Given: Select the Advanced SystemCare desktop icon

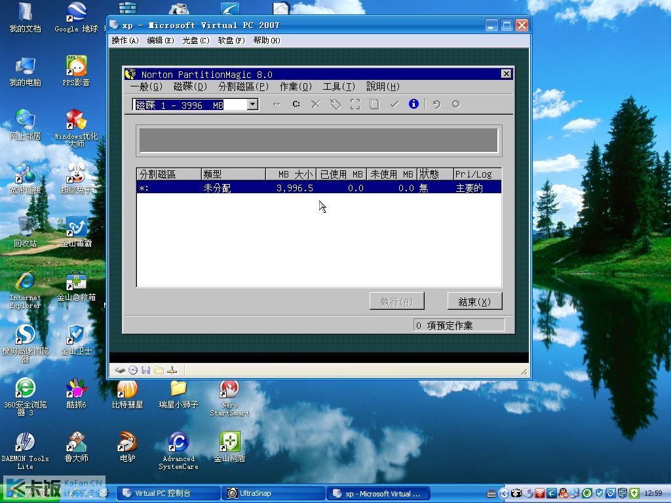Looking at the screenshot, I should point(178,451).
